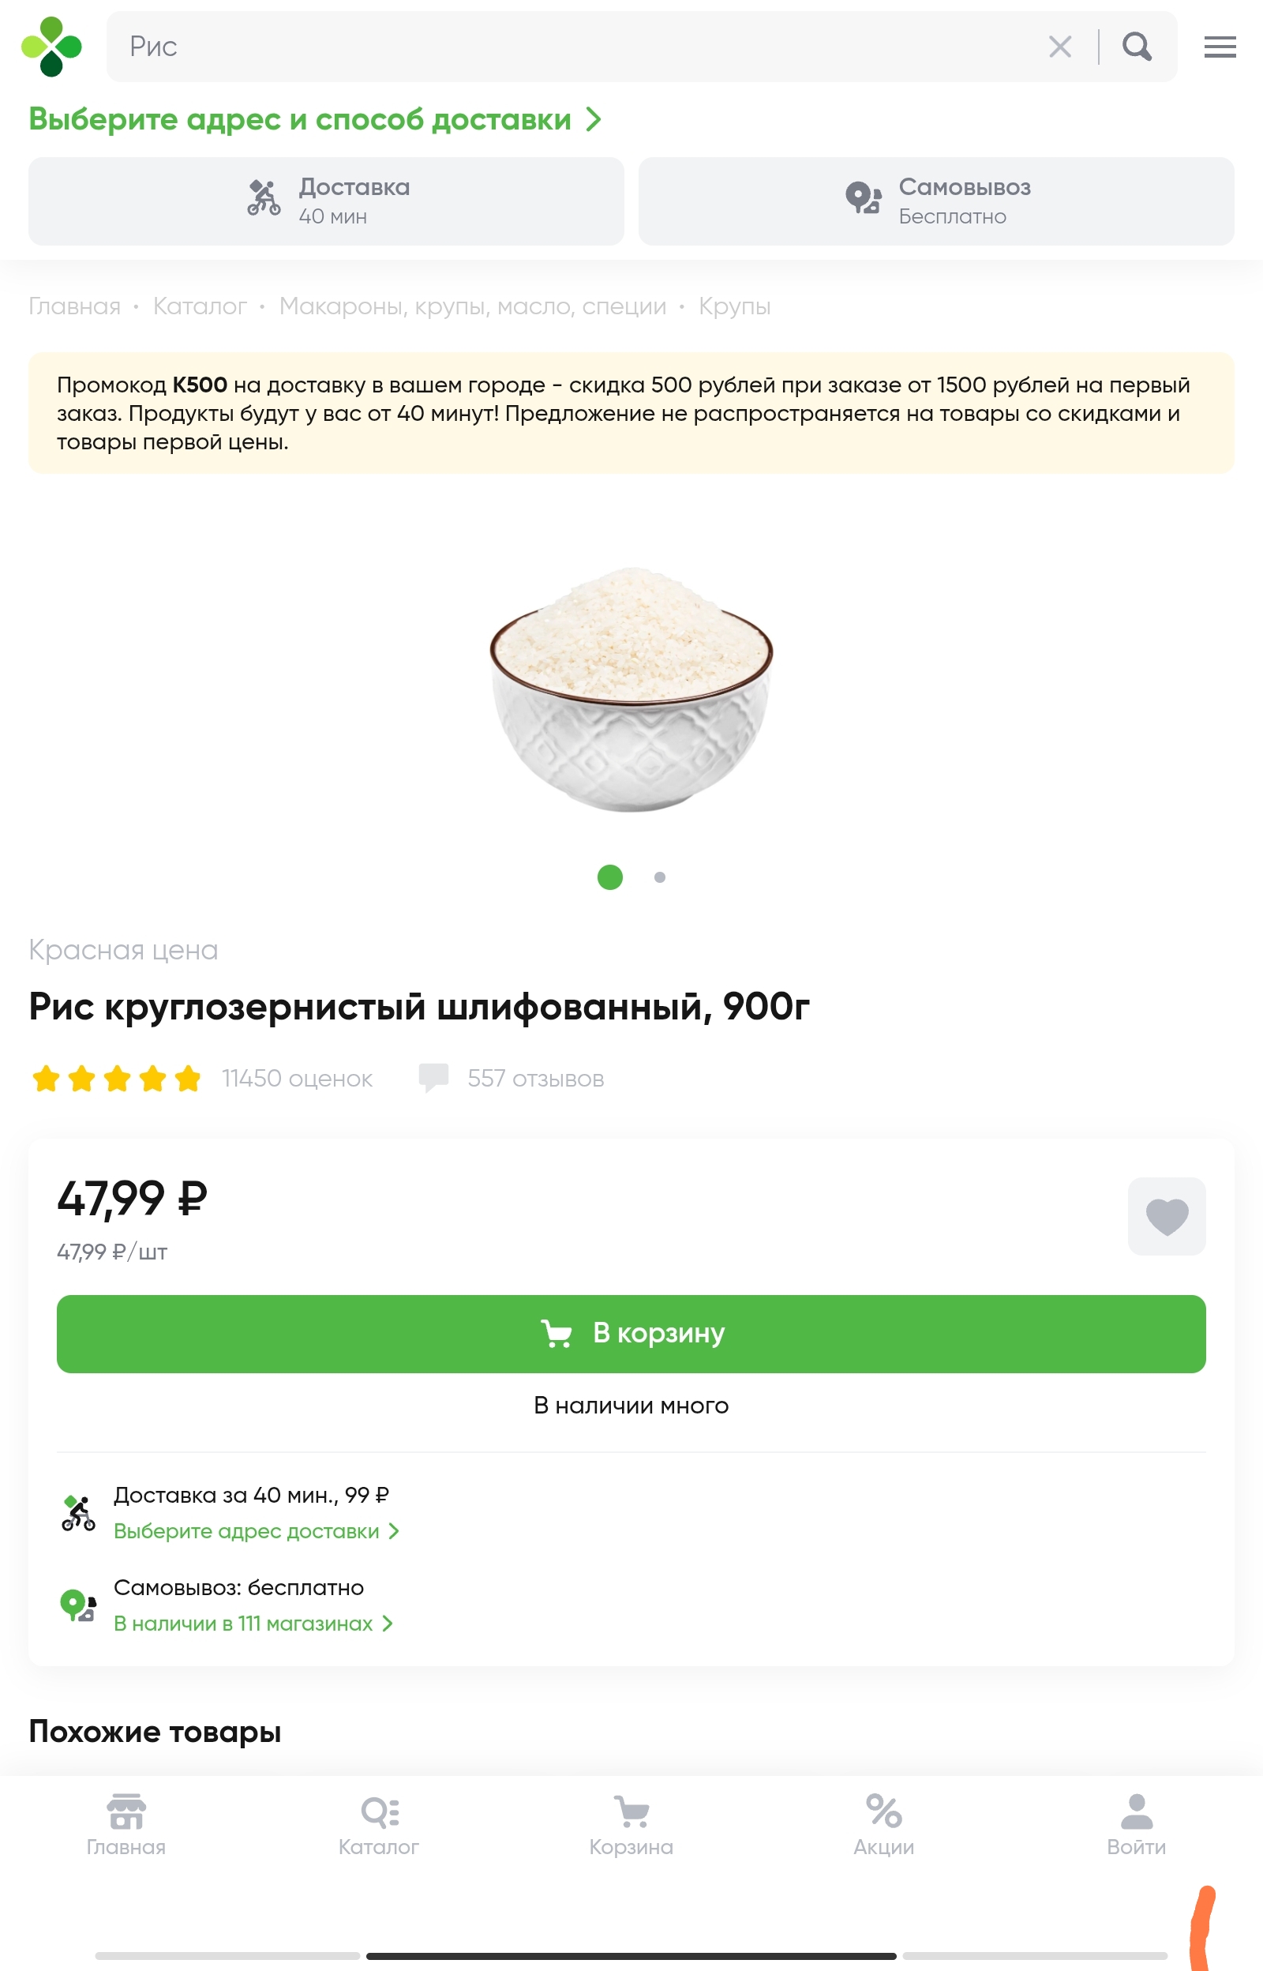The width and height of the screenshot is (1263, 1971).
Task: Open Выберите адрес доставки link
Action: click(x=256, y=1530)
